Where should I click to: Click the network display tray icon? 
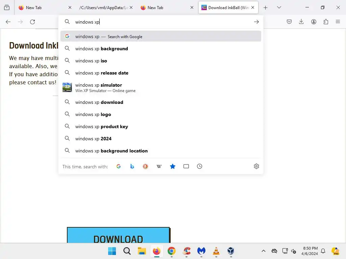tap(285, 251)
